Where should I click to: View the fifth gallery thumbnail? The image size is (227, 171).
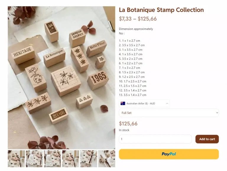tap(88, 159)
